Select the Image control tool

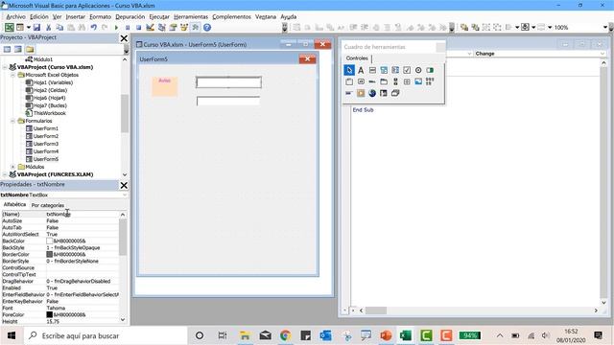418,81
